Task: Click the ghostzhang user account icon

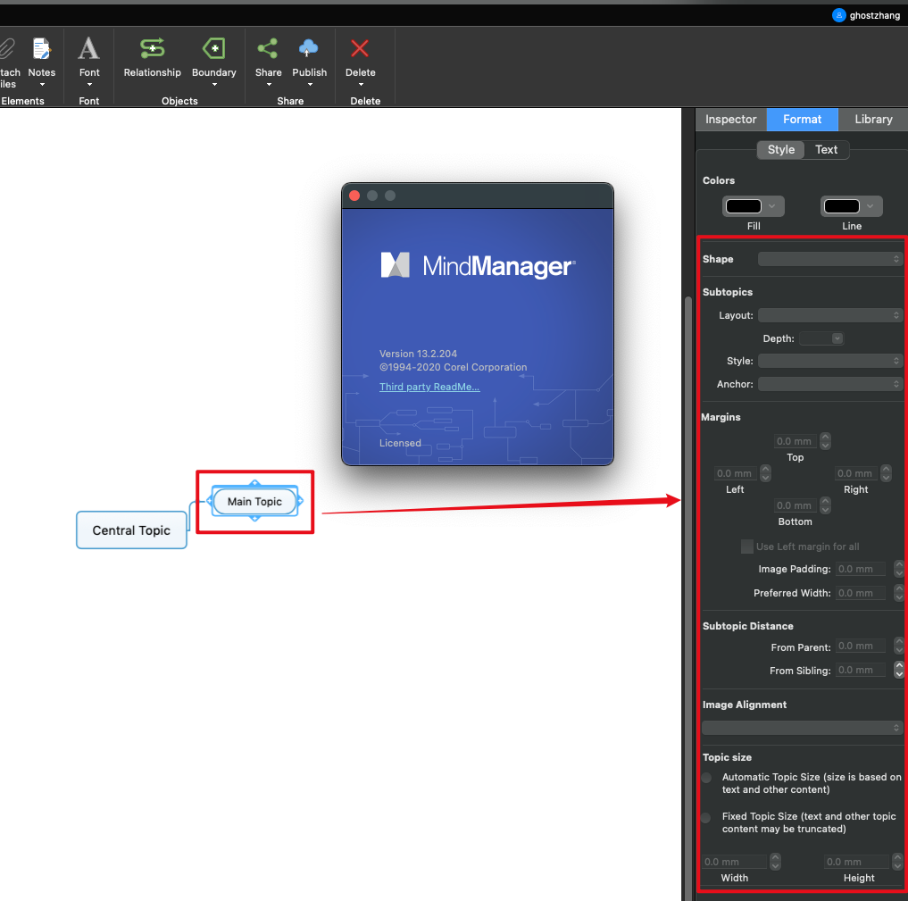Action: [x=838, y=15]
